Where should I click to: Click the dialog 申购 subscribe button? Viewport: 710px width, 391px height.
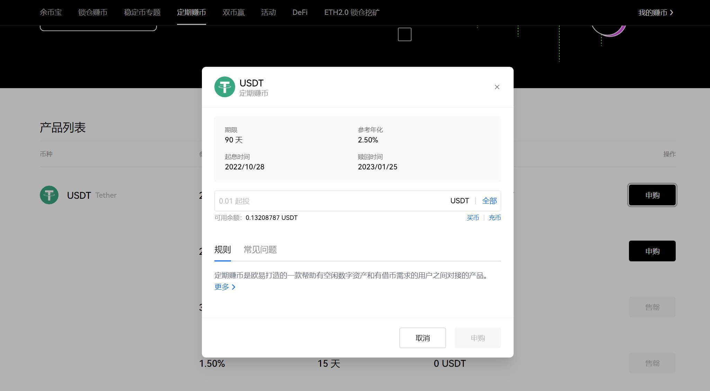tap(477, 338)
